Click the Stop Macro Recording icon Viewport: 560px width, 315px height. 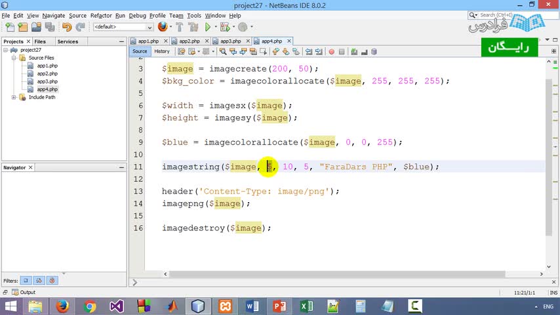pyautogui.click(x=342, y=52)
